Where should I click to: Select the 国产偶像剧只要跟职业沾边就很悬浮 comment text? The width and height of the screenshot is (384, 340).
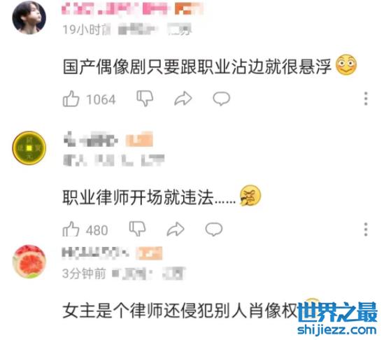point(197,66)
